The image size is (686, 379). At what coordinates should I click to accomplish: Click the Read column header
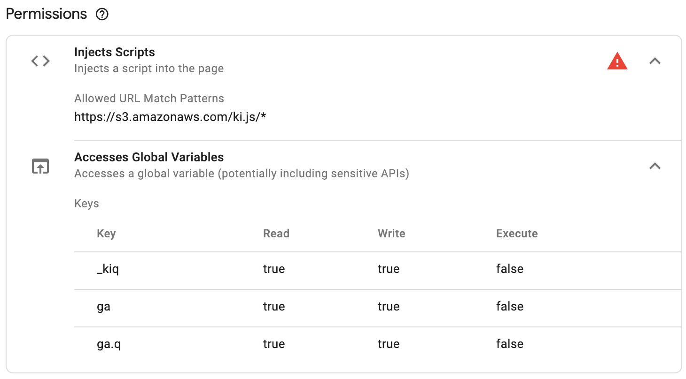pos(276,234)
